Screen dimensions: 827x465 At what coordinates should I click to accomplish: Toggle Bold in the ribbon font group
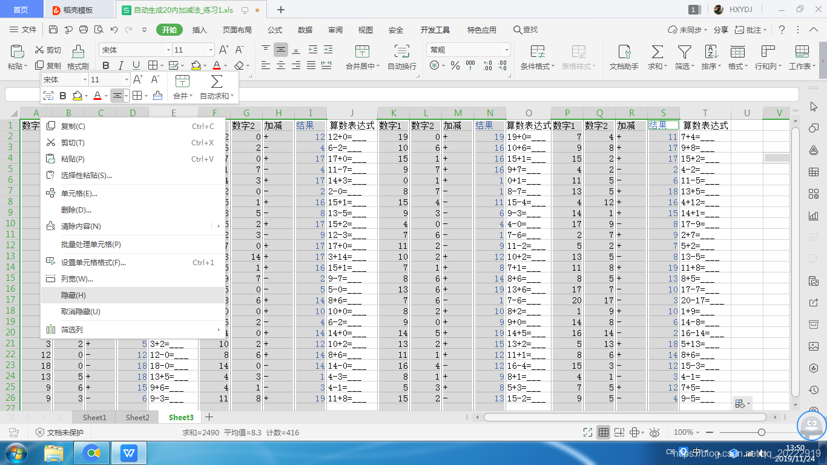(106, 65)
